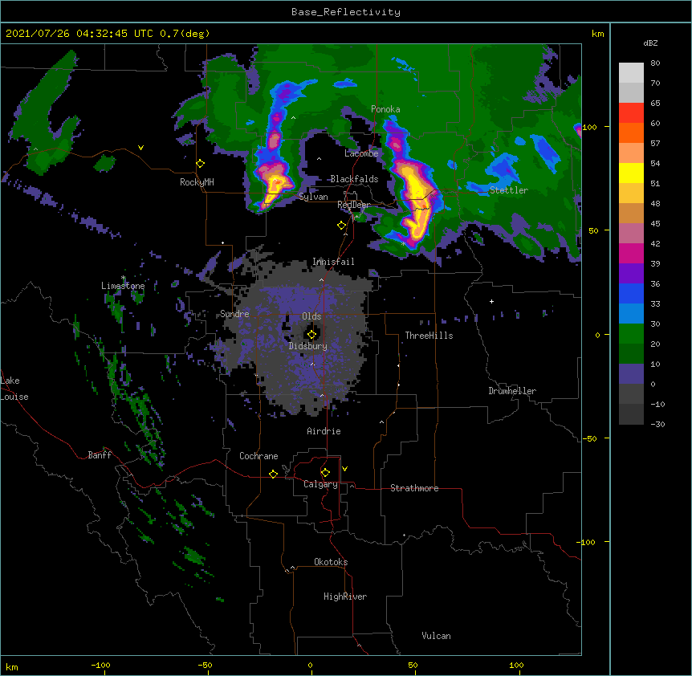Click the yellow diamond marker at Didsbury

(311, 335)
